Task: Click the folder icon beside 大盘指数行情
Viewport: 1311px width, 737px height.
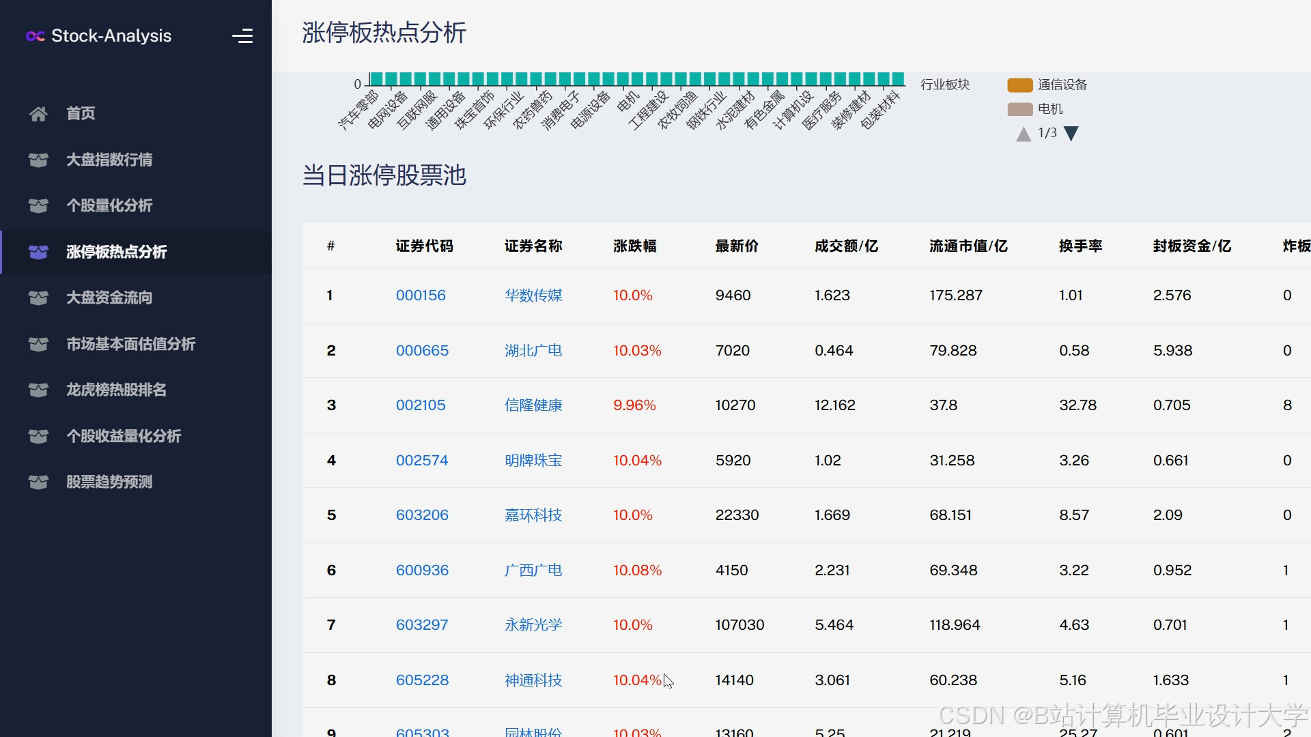Action: click(x=39, y=160)
